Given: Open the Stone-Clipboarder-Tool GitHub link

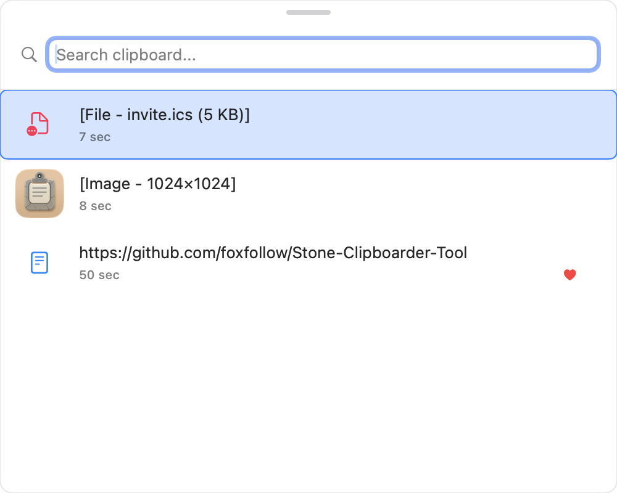Looking at the screenshot, I should click(273, 253).
